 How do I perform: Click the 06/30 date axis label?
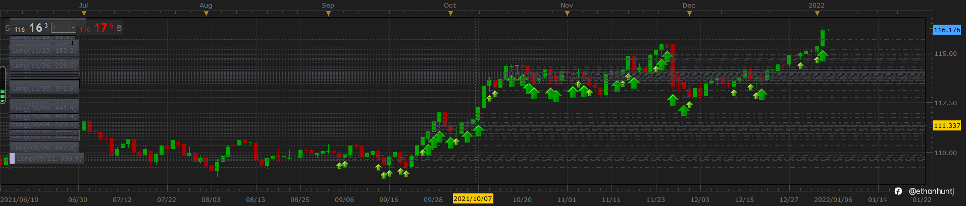[78, 199]
